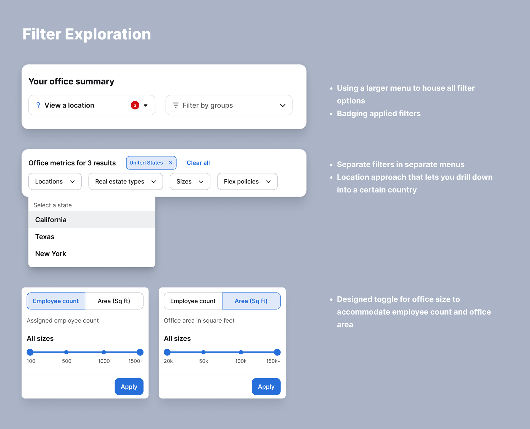Open Real estate types dropdown
The image size is (530, 429).
coord(126,182)
